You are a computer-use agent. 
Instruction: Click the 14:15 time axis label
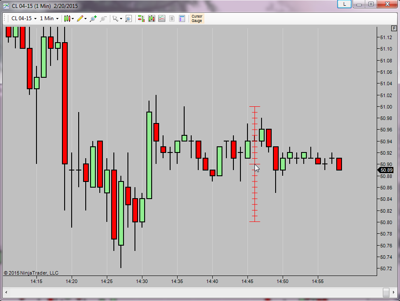(36, 281)
